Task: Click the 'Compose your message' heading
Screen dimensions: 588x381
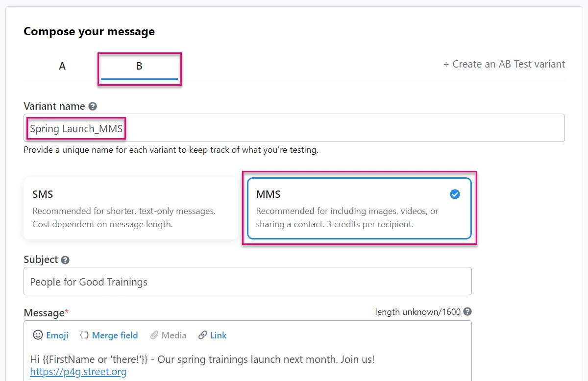Action: [89, 31]
